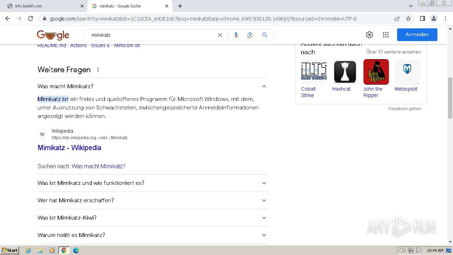The width and height of the screenshot is (453, 255).
Task: Start voice search with microphone icon
Action: [236, 35]
